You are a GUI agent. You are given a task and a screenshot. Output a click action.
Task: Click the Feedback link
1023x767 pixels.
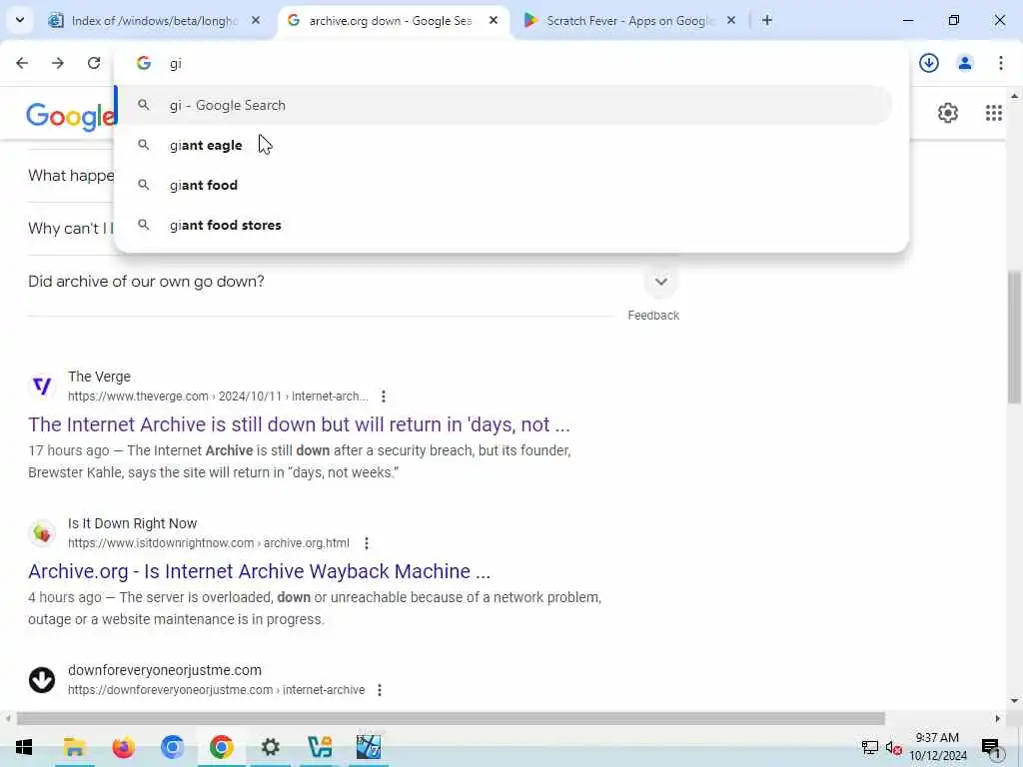point(653,315)
